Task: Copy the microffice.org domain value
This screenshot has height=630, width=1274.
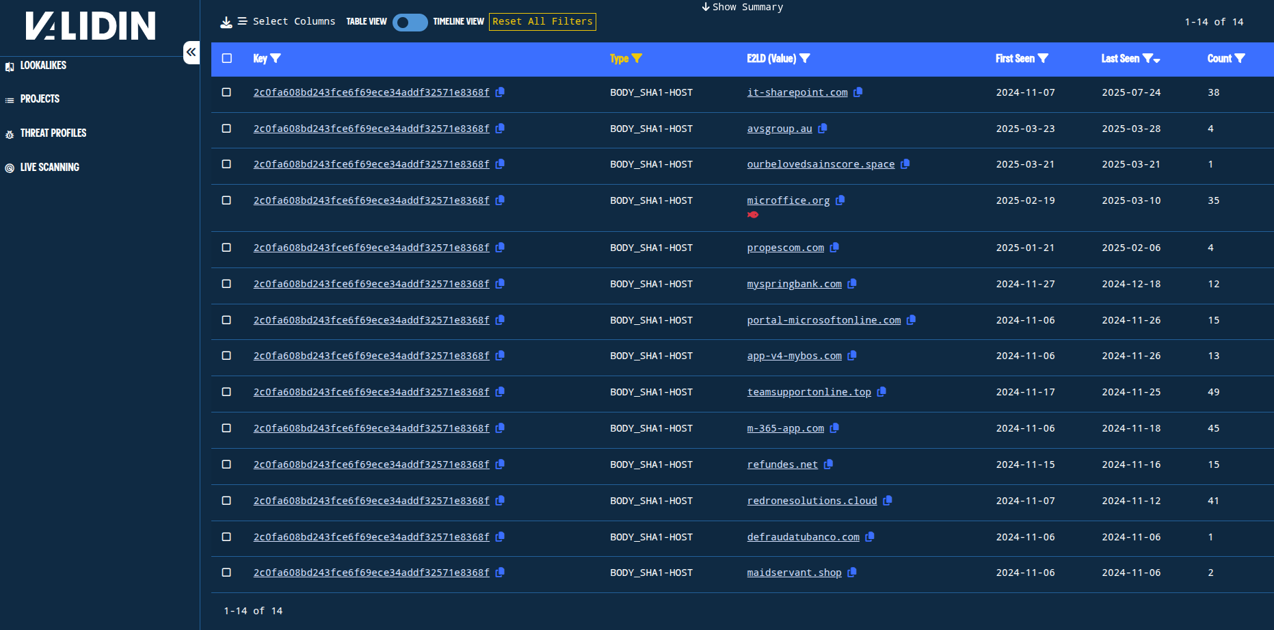Action: [840, 200]
